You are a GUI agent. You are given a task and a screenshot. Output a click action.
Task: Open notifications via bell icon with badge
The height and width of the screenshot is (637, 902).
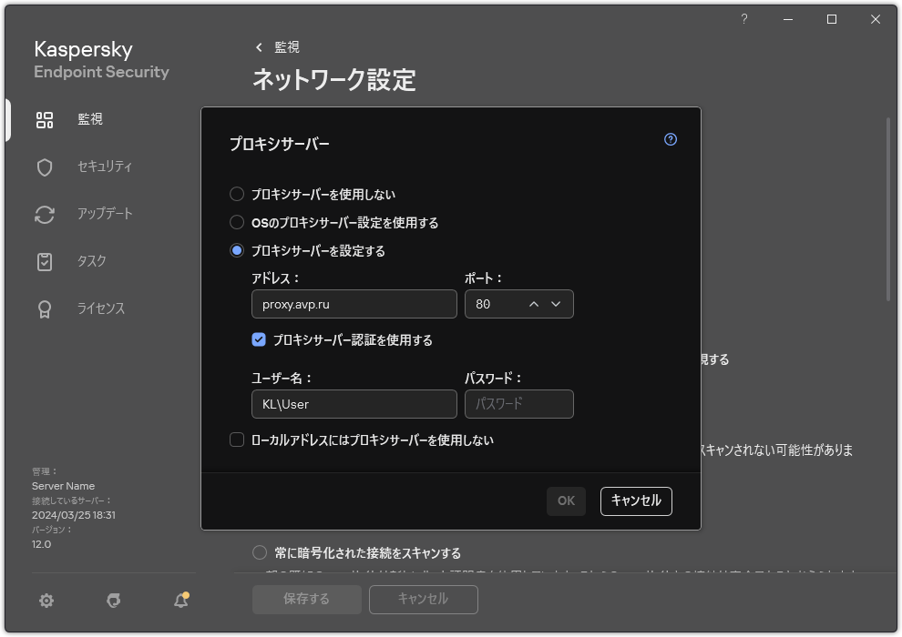pos(179,601)
